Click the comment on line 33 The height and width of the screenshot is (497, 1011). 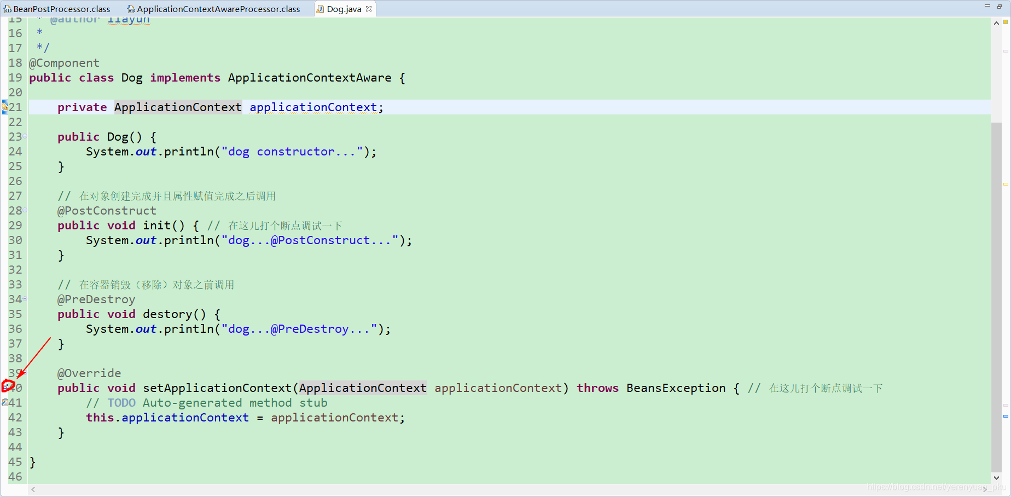(x=146, y=285)
